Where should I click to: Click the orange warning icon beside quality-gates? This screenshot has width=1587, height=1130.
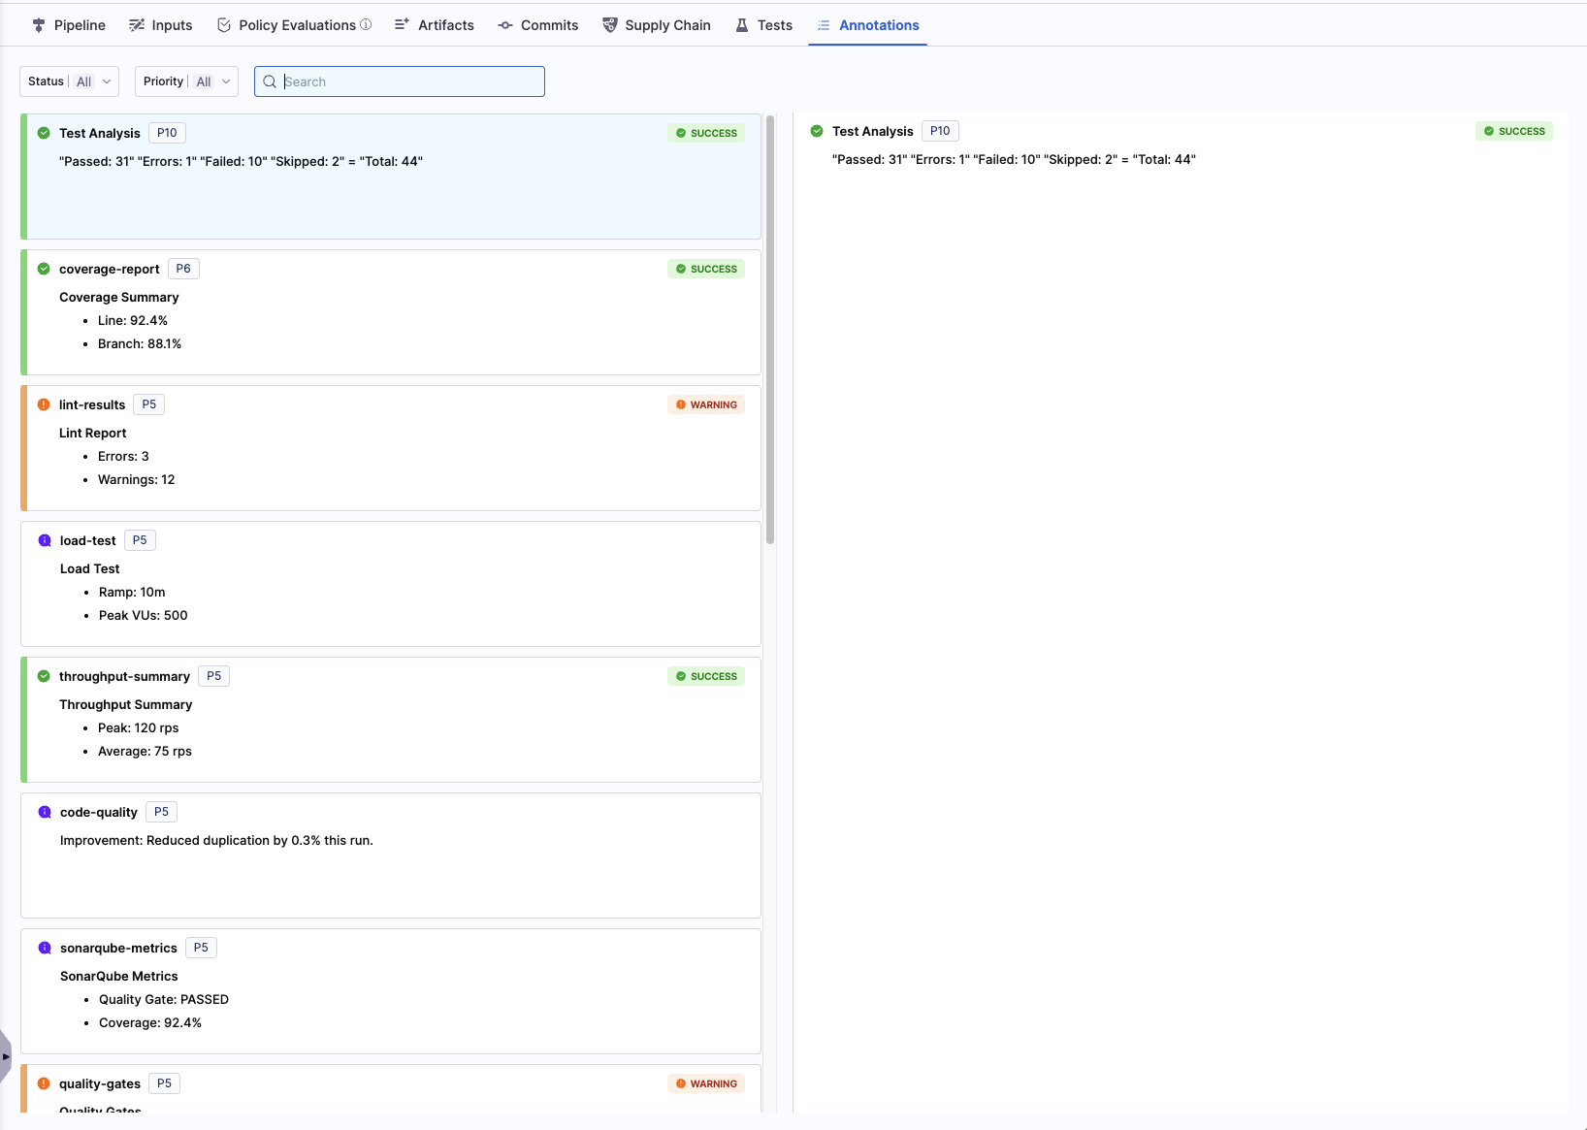[x=44, y=1083]
